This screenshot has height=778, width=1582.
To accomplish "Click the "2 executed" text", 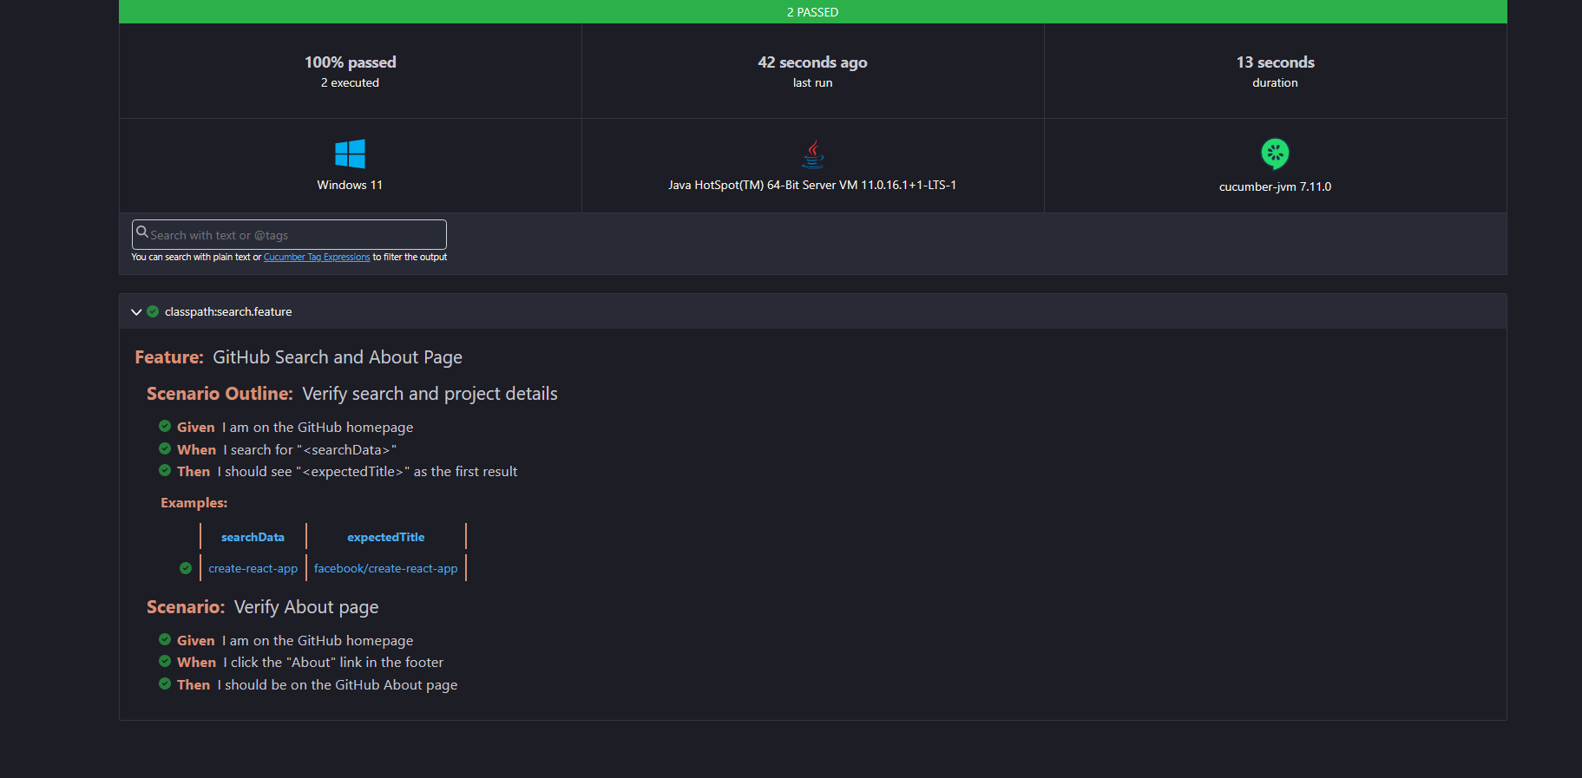I will coord(350,83).
